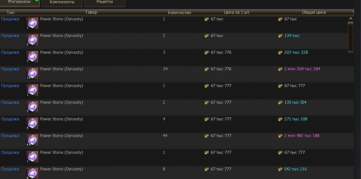Open the Рецепты tab
The height and width of the screenshot is (179, 361).
point(105,2)
